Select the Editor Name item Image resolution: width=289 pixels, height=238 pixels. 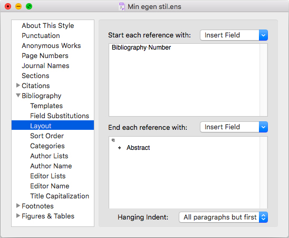point(50,186)
